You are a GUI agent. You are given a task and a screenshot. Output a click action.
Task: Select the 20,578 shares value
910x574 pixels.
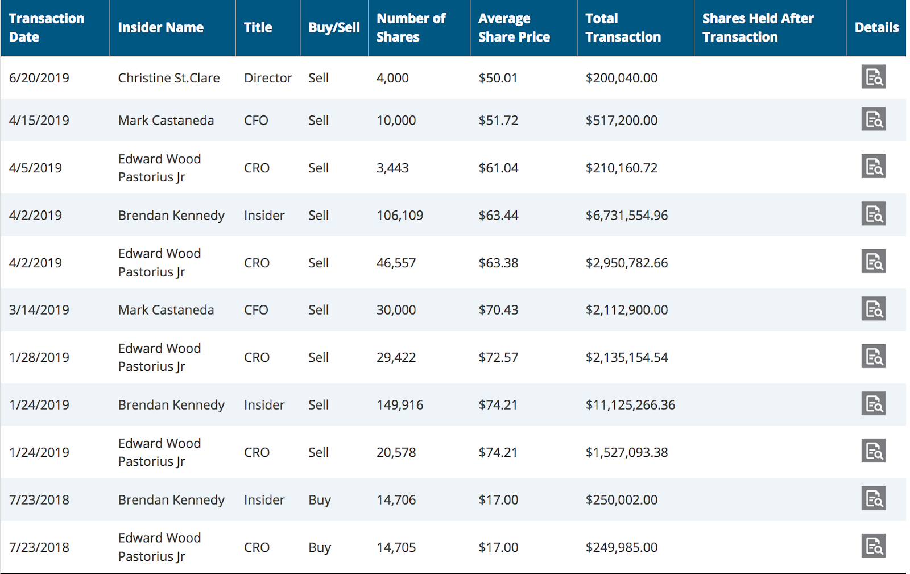396,452
